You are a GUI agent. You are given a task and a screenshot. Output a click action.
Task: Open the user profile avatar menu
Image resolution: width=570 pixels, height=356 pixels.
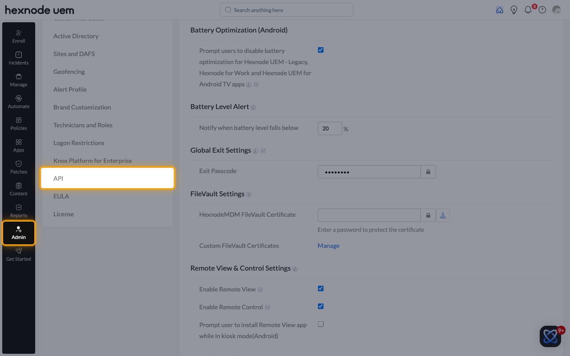tap(556, 10)
